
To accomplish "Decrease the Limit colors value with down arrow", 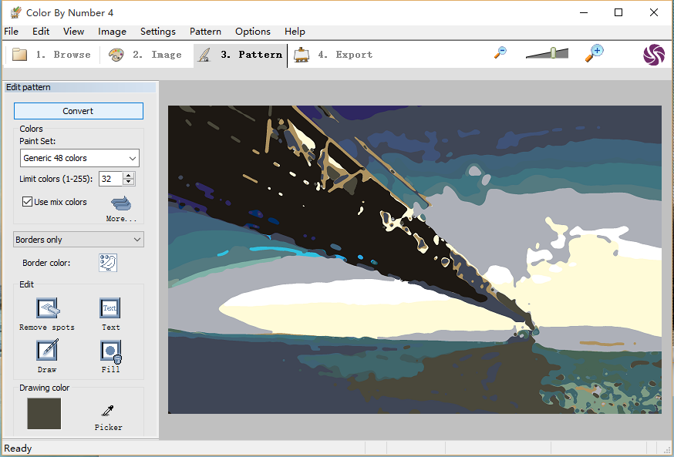I will click(x=129, y=183).
